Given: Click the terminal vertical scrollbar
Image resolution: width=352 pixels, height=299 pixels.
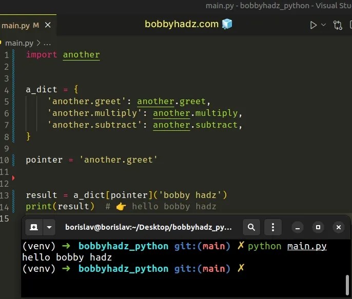Looking at the screenshot, I should 347,285.
